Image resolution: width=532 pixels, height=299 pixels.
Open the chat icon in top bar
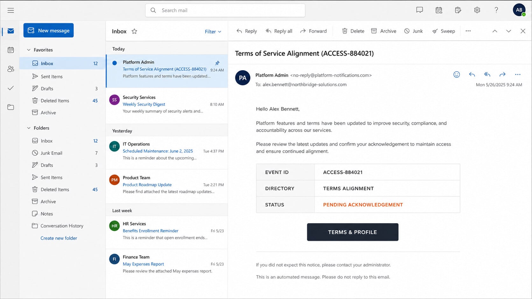pyautogui.click(x=420, y=10)
